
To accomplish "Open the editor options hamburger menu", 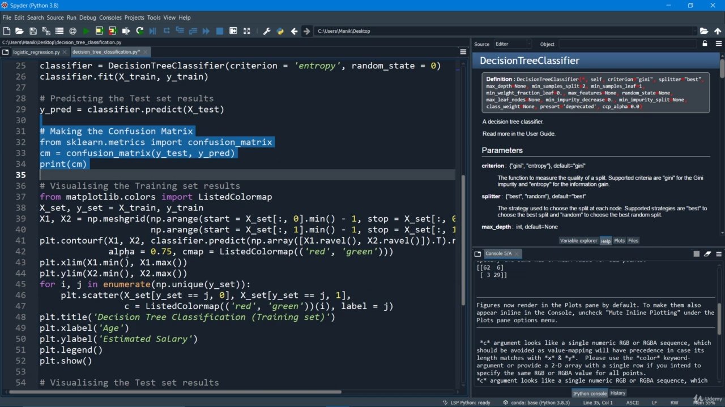I will tap(462, 51).
